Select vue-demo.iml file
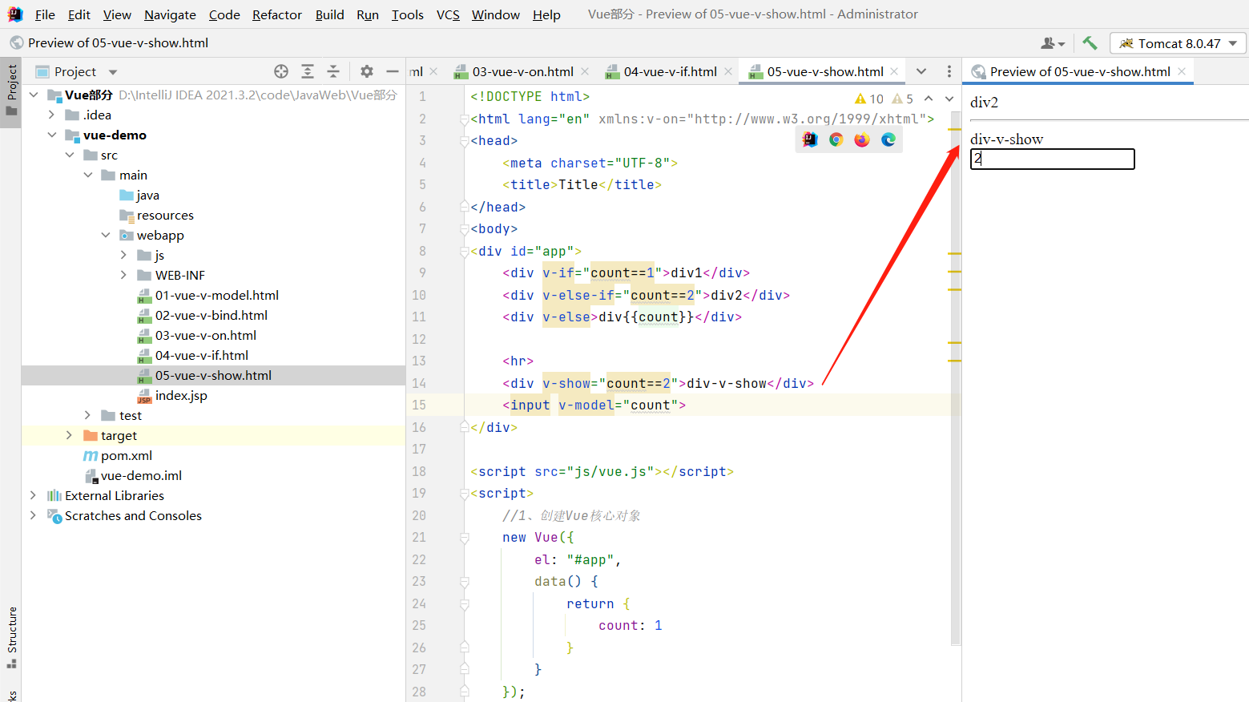This screenshot has width=1249, height=702. [141, 475]
